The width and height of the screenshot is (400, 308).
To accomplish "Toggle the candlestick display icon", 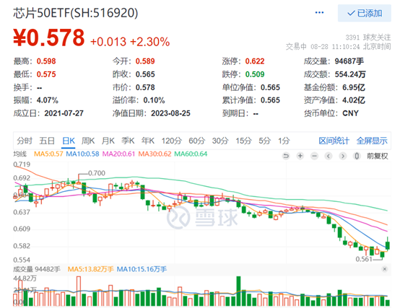I will click(357, 156).
